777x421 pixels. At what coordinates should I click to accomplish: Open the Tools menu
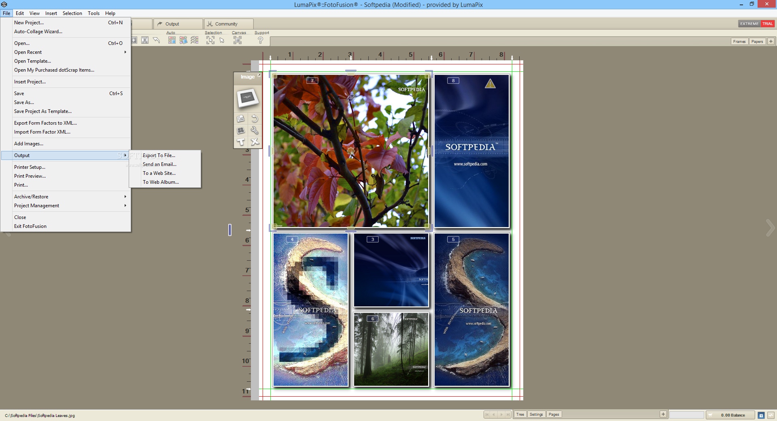[93, 13]
